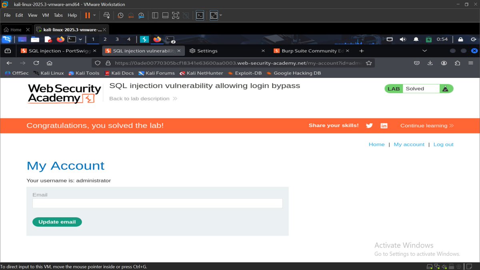480x270 pixels.
Task: Expand the terminal launcher dropdown arrow
Action: (80, 39)
